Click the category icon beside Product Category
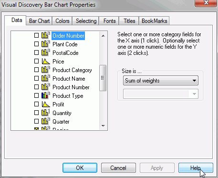The height and width of the screenshot is (178, 218). coord(46,70)
